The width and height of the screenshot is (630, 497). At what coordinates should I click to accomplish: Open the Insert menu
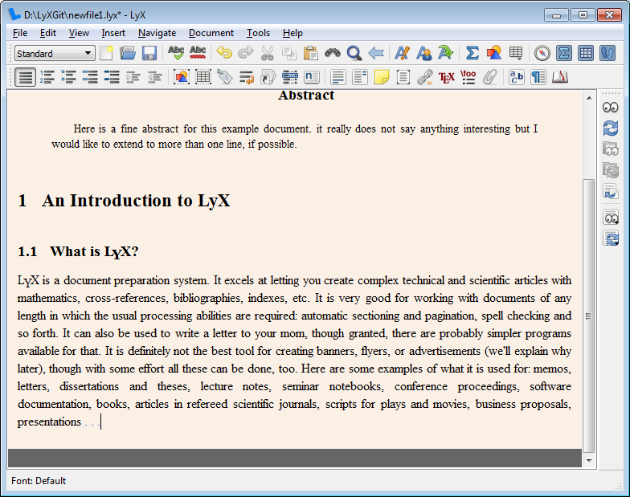tap(113, 33)
